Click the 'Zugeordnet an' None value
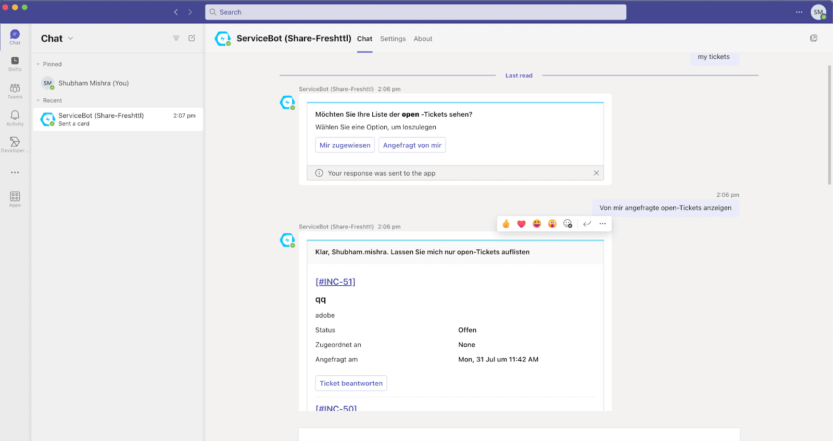 (x=466, y=345)
